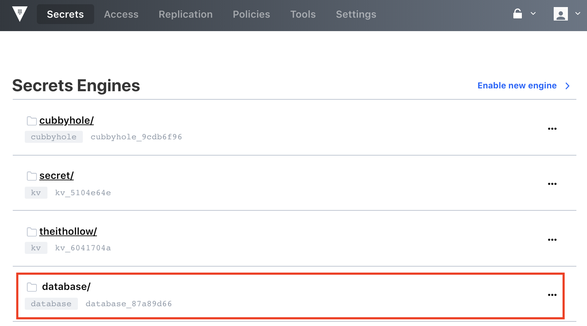Expand the chevron beside the lock icon

tap(533, 14)
